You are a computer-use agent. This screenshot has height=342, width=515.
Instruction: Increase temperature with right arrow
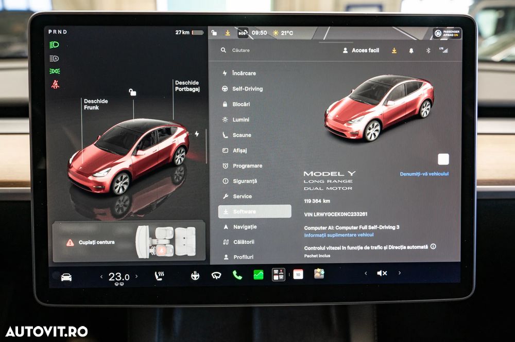pos(136,276)
